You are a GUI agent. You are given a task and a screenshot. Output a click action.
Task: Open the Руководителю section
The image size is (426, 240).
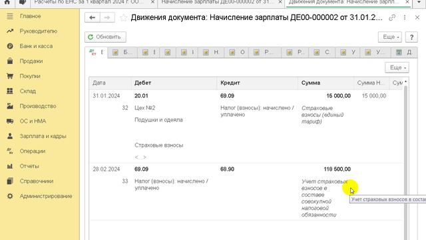pos(39,31)
